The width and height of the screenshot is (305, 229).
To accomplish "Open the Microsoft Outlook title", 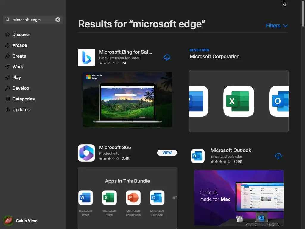I will click(231, 150).
